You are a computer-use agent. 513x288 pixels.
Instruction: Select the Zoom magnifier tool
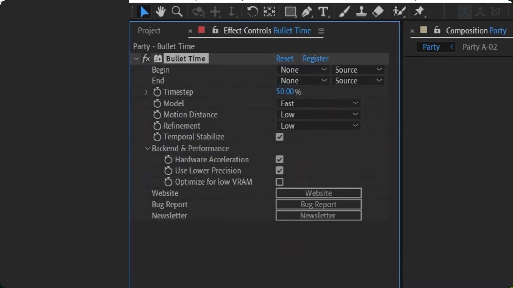177,12
